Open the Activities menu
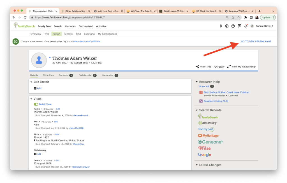This screenshot has height=183, width=287. click(x=101, y=26)
